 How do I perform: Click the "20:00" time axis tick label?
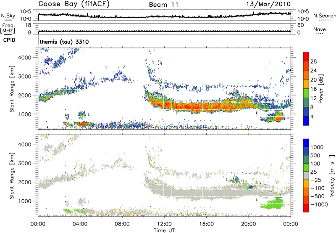click(x=249, y=224)
